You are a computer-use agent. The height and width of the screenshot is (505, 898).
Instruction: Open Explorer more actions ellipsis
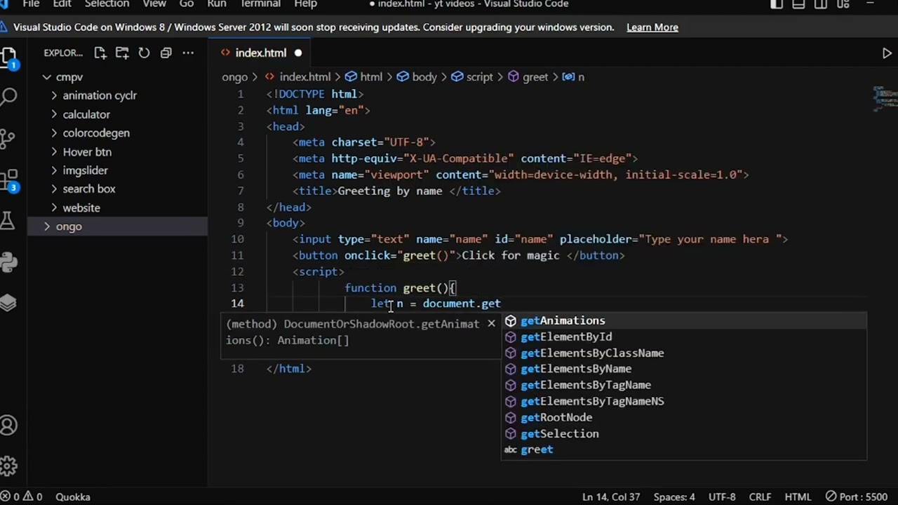[188, 53]
